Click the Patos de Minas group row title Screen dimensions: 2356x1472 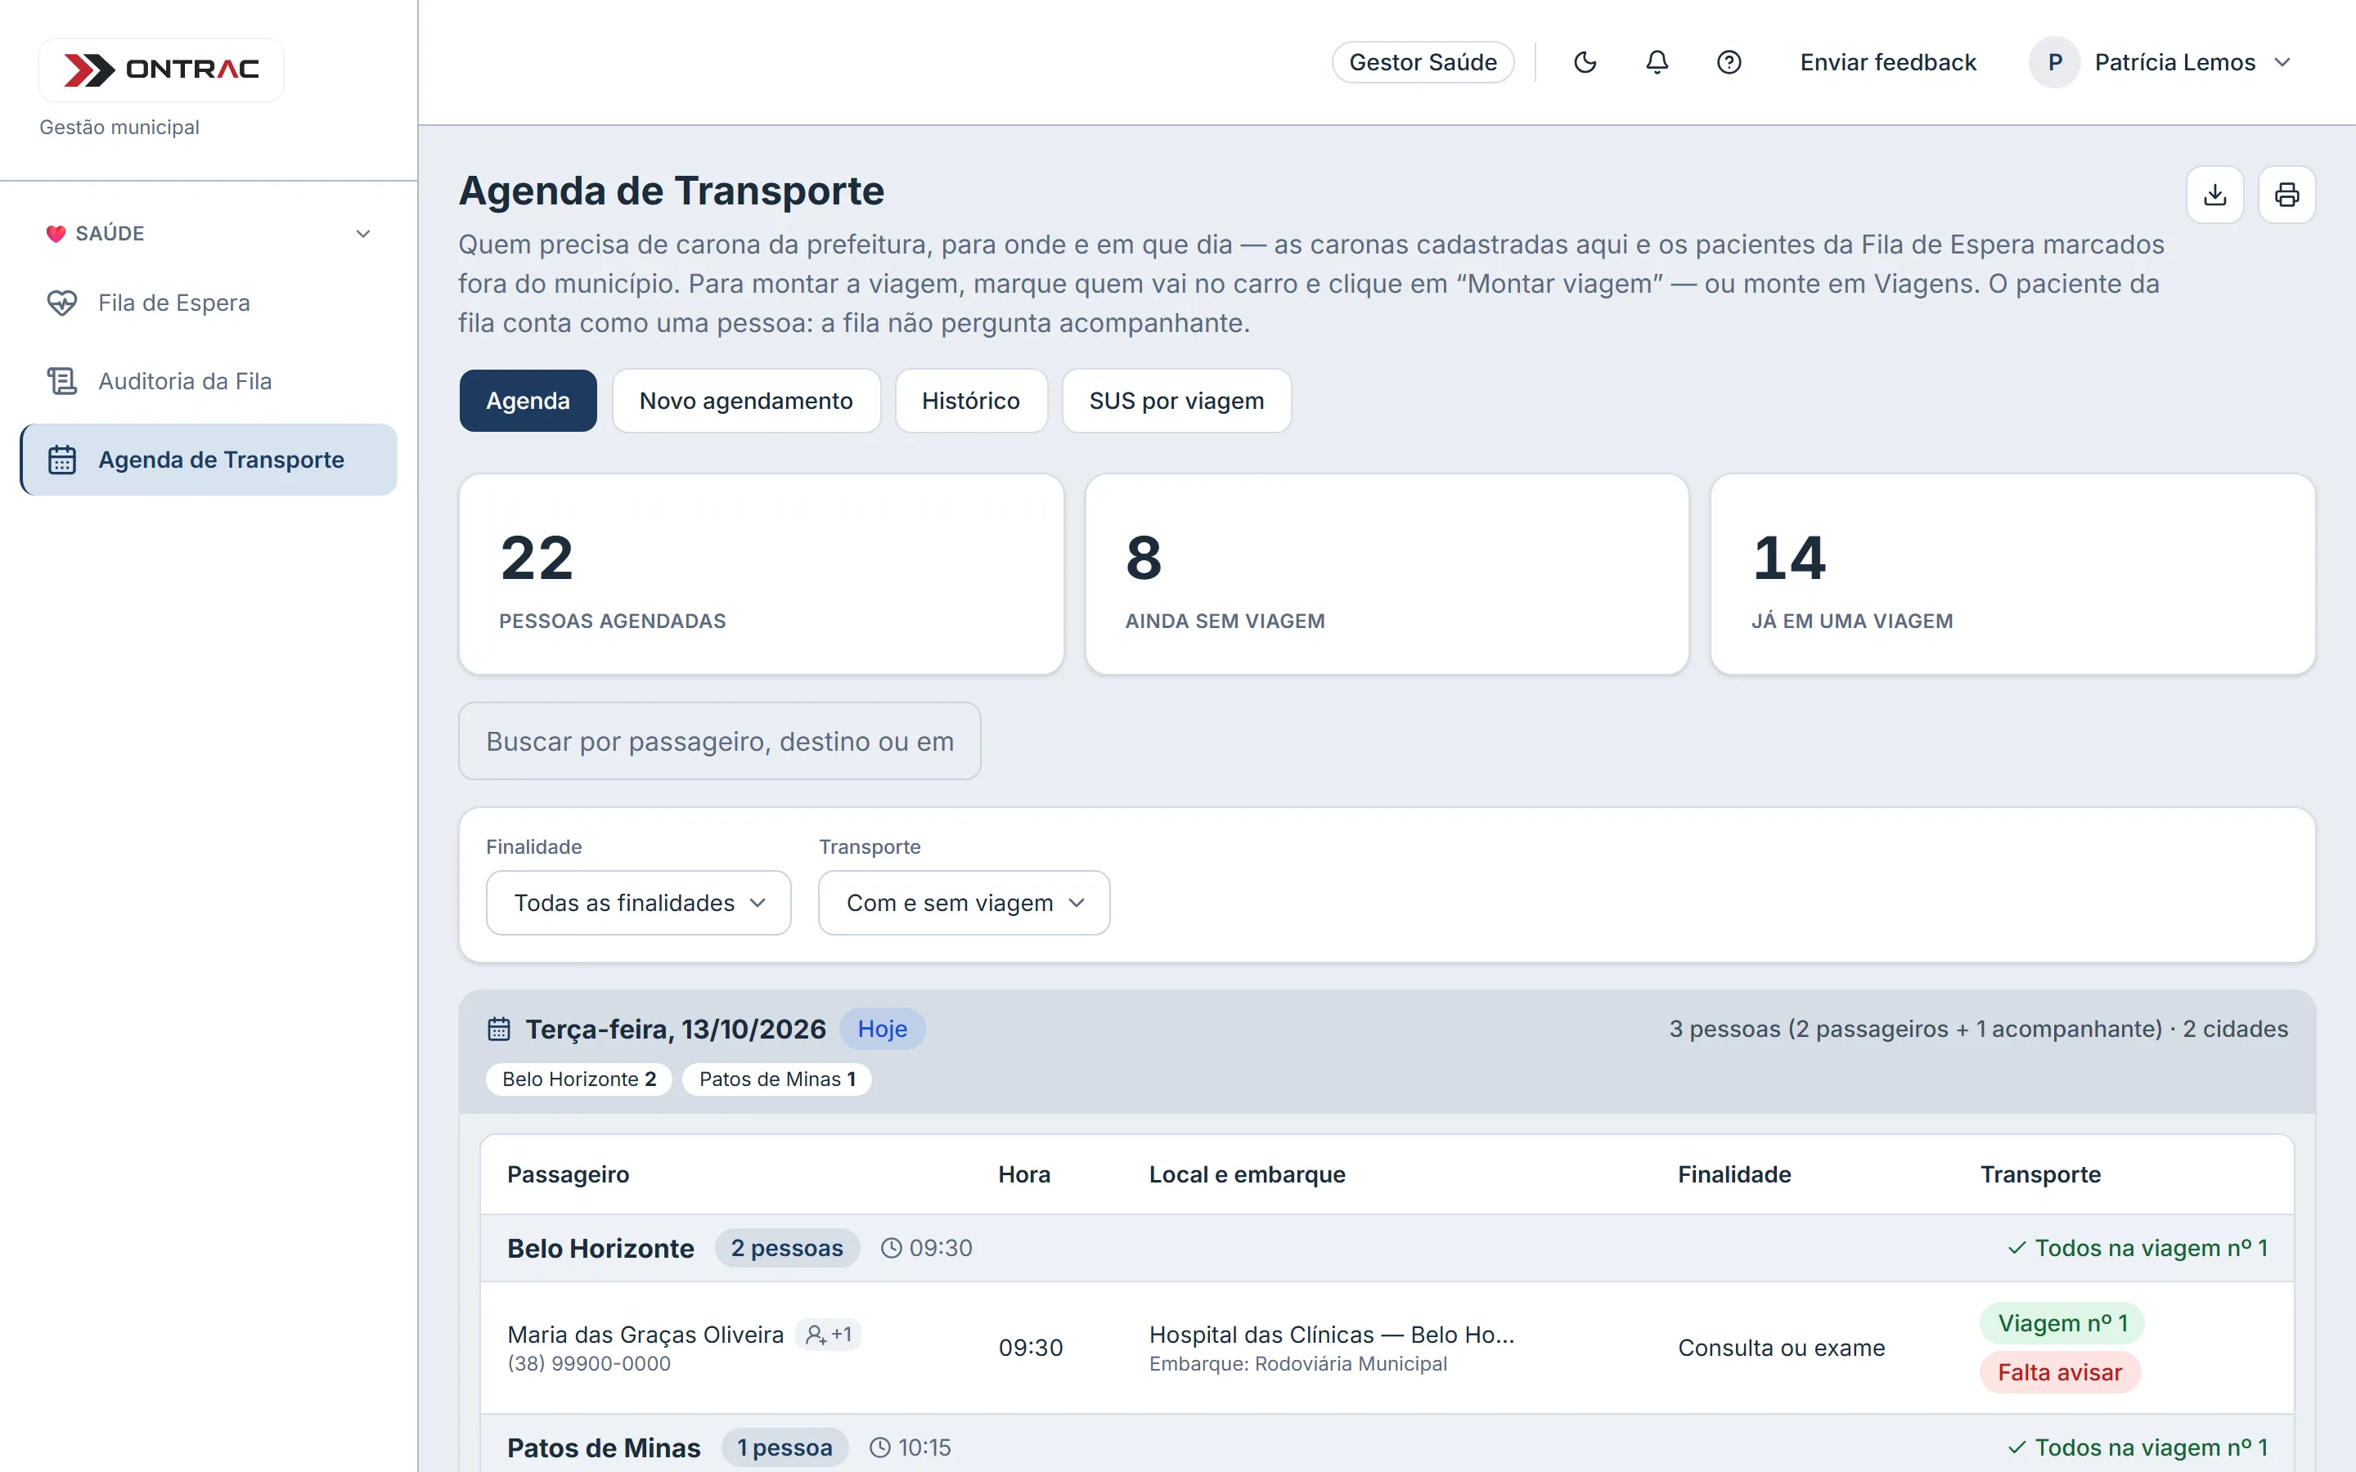pyautogui.click(x=604, y=1447)
